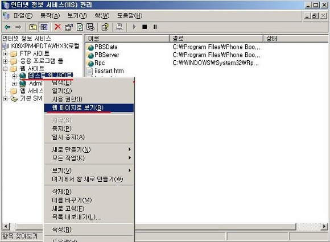Click the inner window restore button
The width and height of the screenshot is (330, 242).
click(x=315, y=16)
